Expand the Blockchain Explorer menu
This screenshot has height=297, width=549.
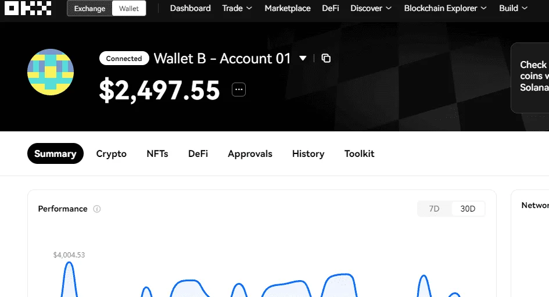(x=446, y=8)
